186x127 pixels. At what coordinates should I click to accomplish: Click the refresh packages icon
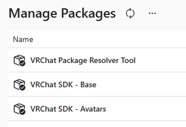pyautogui.click(x=130, y=13)
